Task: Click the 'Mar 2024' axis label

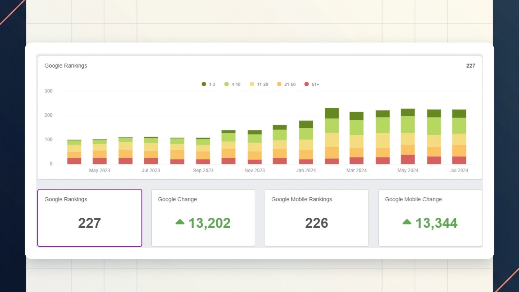Action: pos(356,170)
